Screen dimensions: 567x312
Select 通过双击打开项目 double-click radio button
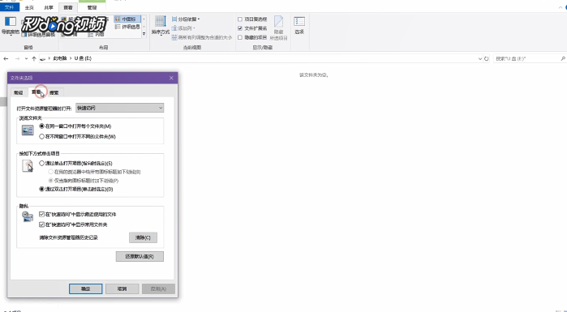coord(41,189)
